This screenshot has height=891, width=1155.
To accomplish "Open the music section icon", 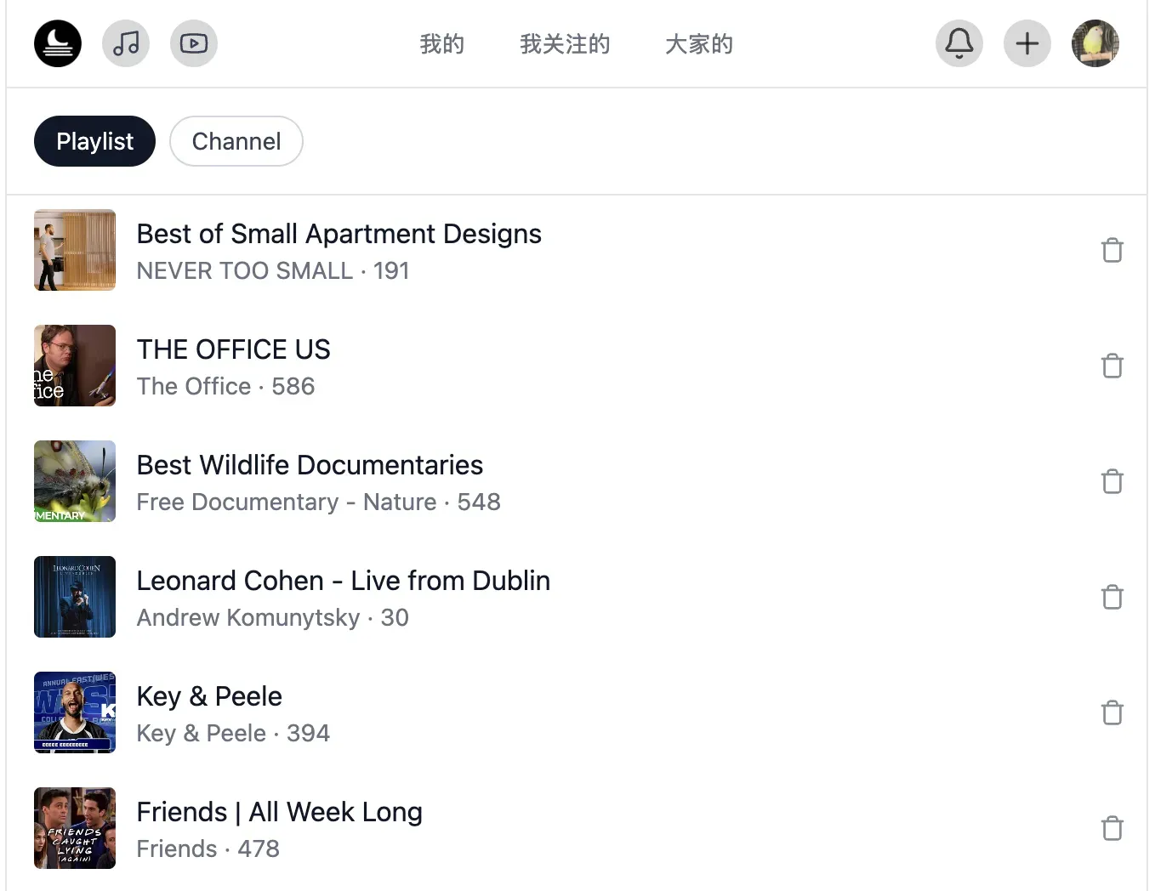I will coord(126,43).
